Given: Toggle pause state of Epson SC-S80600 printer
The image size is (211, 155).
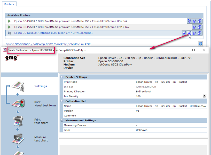Looking at the screenshot, I should [x=9, y=33].
